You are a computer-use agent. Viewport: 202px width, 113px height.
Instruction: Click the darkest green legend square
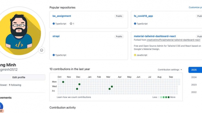[x=169, y=97]
